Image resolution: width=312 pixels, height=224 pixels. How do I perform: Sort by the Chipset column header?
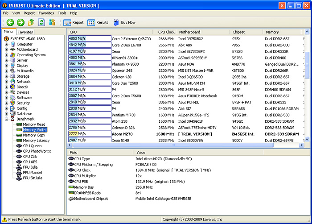point(246,32)
